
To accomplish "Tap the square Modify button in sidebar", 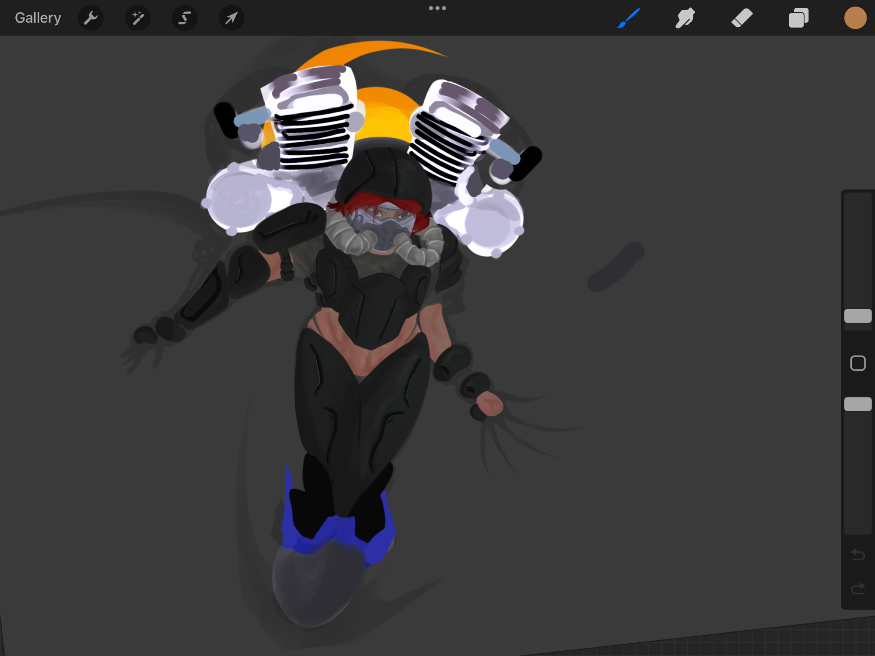I will pyautogui.click(x=858, y=363).
